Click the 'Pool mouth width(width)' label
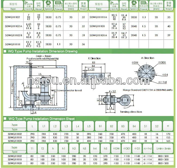The width and height of the screenshot is (177, 168). click(42, 59)
